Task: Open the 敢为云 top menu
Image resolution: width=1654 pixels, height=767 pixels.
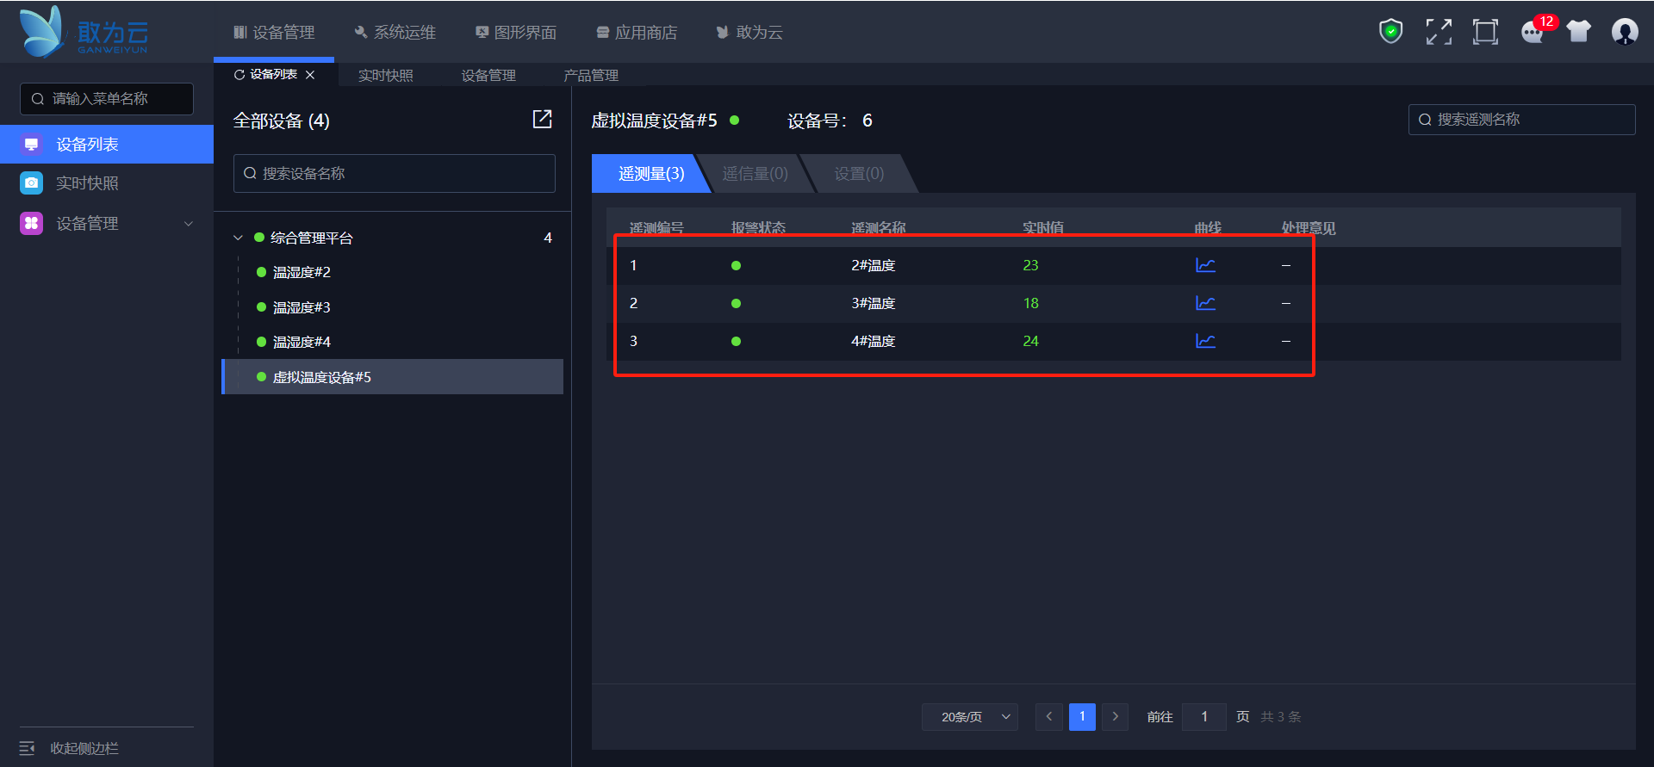Action: pos(749,33)
